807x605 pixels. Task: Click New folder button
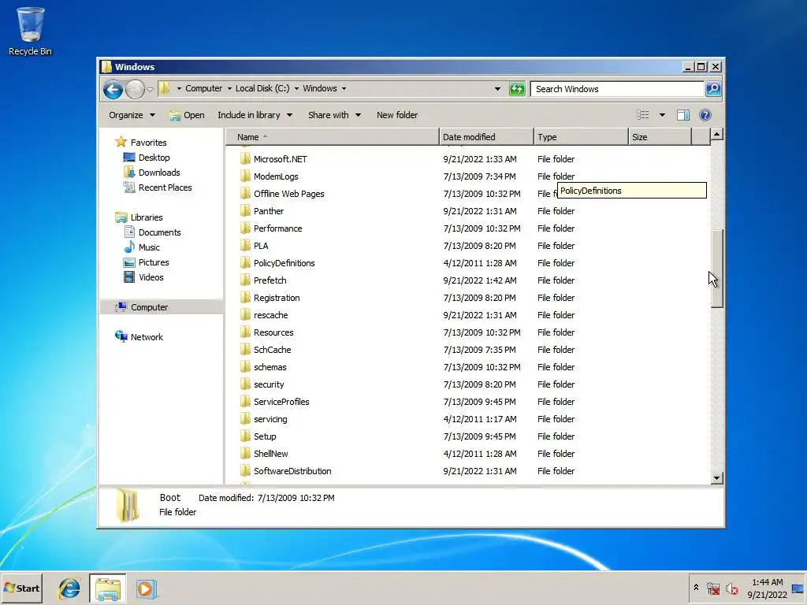(397, 115)
